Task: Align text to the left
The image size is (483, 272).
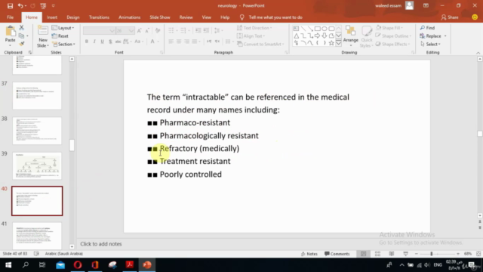Action: 171,42
